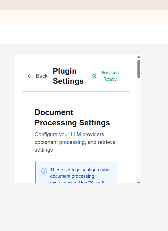Click the peach banner strip at top
Viewport: 168px width, 231px height.
[84, 17]
